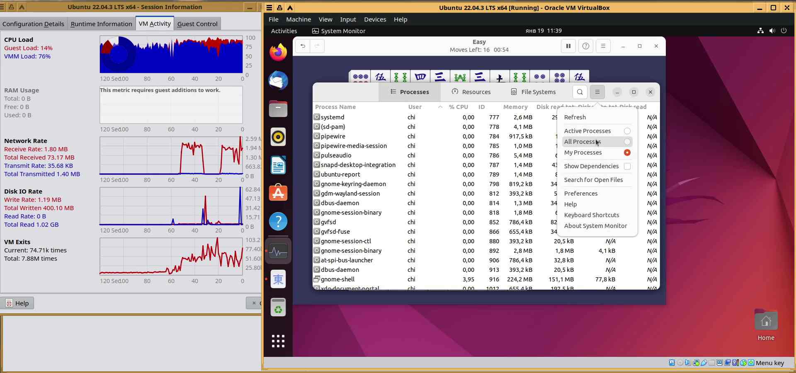The image size is (796, 373).
Task: Close the System Monitor hamburger menu button
Action: coord(597,92)
